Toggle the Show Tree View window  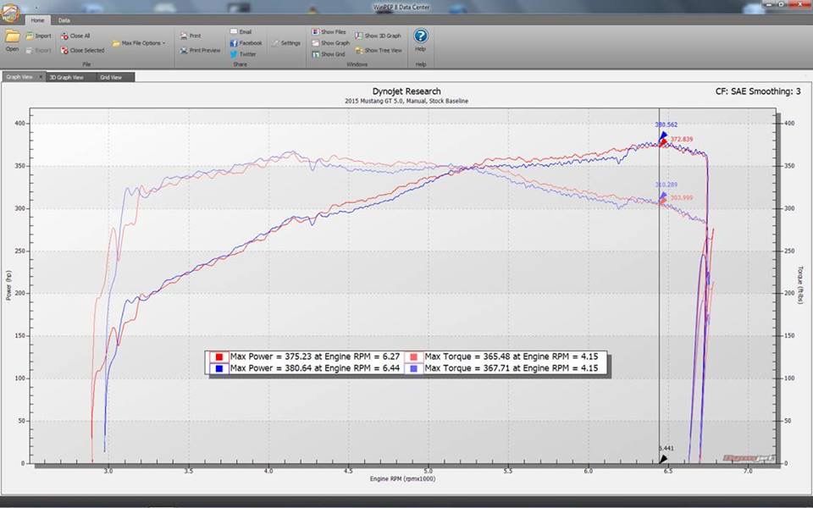click(379, 50)
